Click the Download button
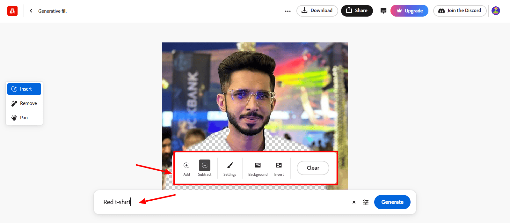510x223 pixels. pyautogui.click(x=317, y=11)
